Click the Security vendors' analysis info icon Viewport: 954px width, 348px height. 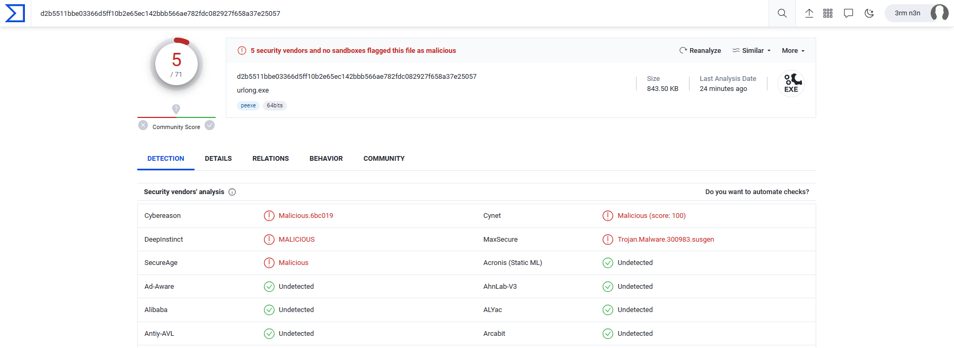click(232, 192)
